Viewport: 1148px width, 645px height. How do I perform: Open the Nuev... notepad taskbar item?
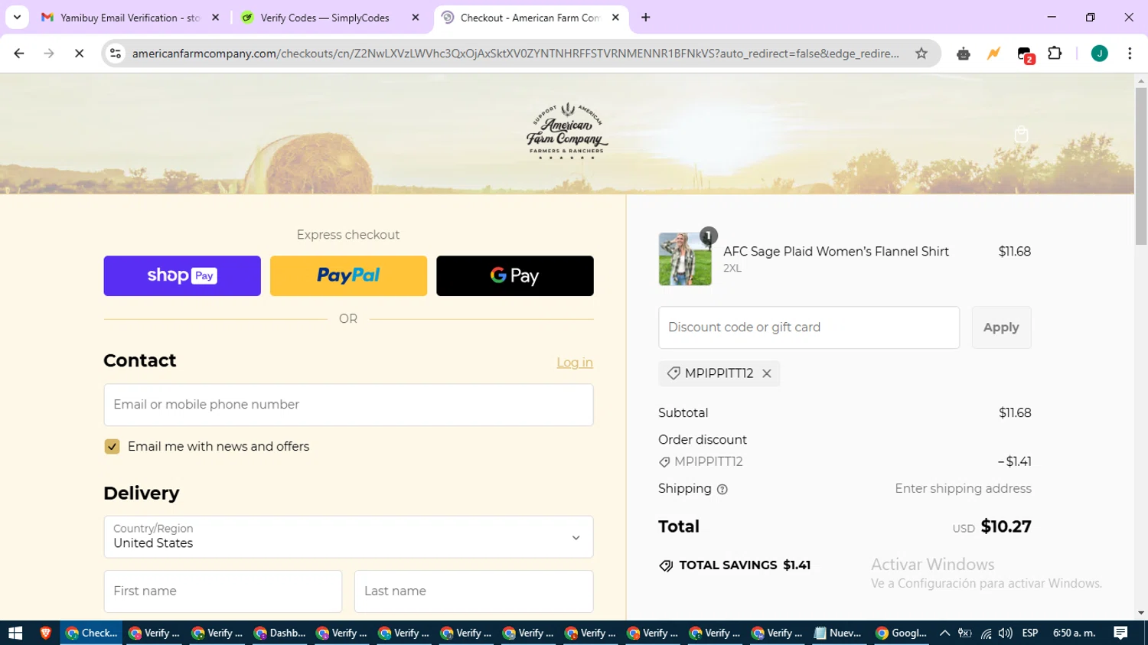coord(838,633)
